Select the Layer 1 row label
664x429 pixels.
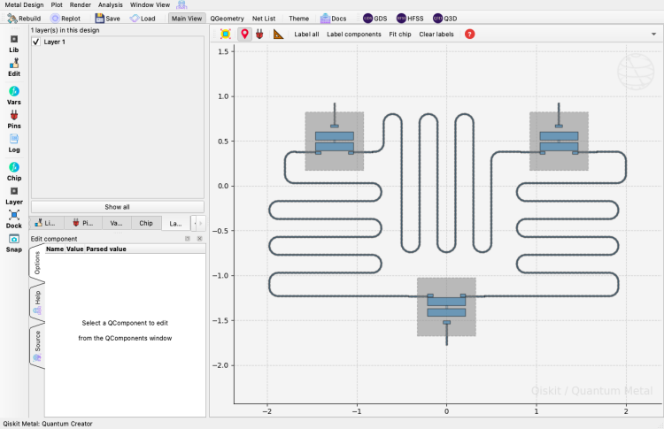click(55, 42)
